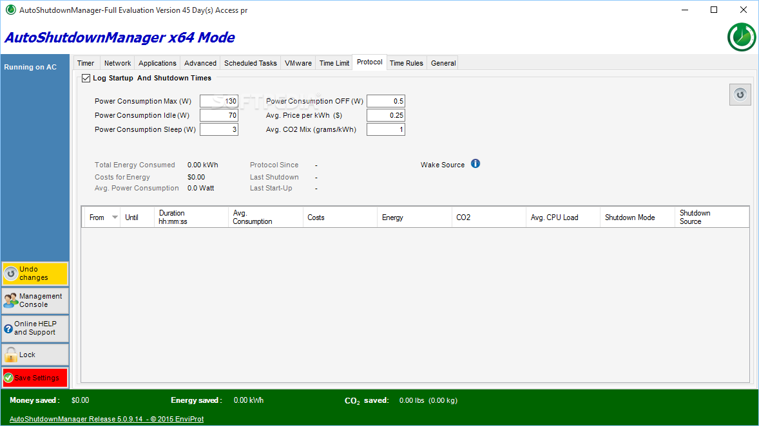Click the Power Consumption Idle field

[x=219, y=115]
